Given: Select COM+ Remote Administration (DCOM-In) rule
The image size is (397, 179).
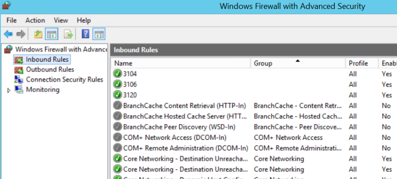Looking at the screenshot, I should pyautogui.click(x=186, y=148).
